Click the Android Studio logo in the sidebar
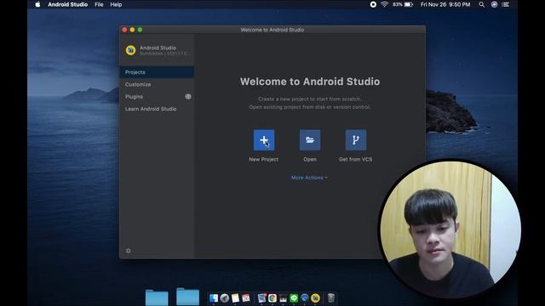The height and width of the screenshot is (306, 545). point(130,50)
